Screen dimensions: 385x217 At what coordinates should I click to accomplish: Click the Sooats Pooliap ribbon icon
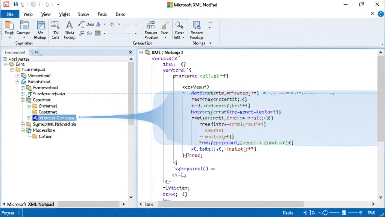click(x=196, y=25)
